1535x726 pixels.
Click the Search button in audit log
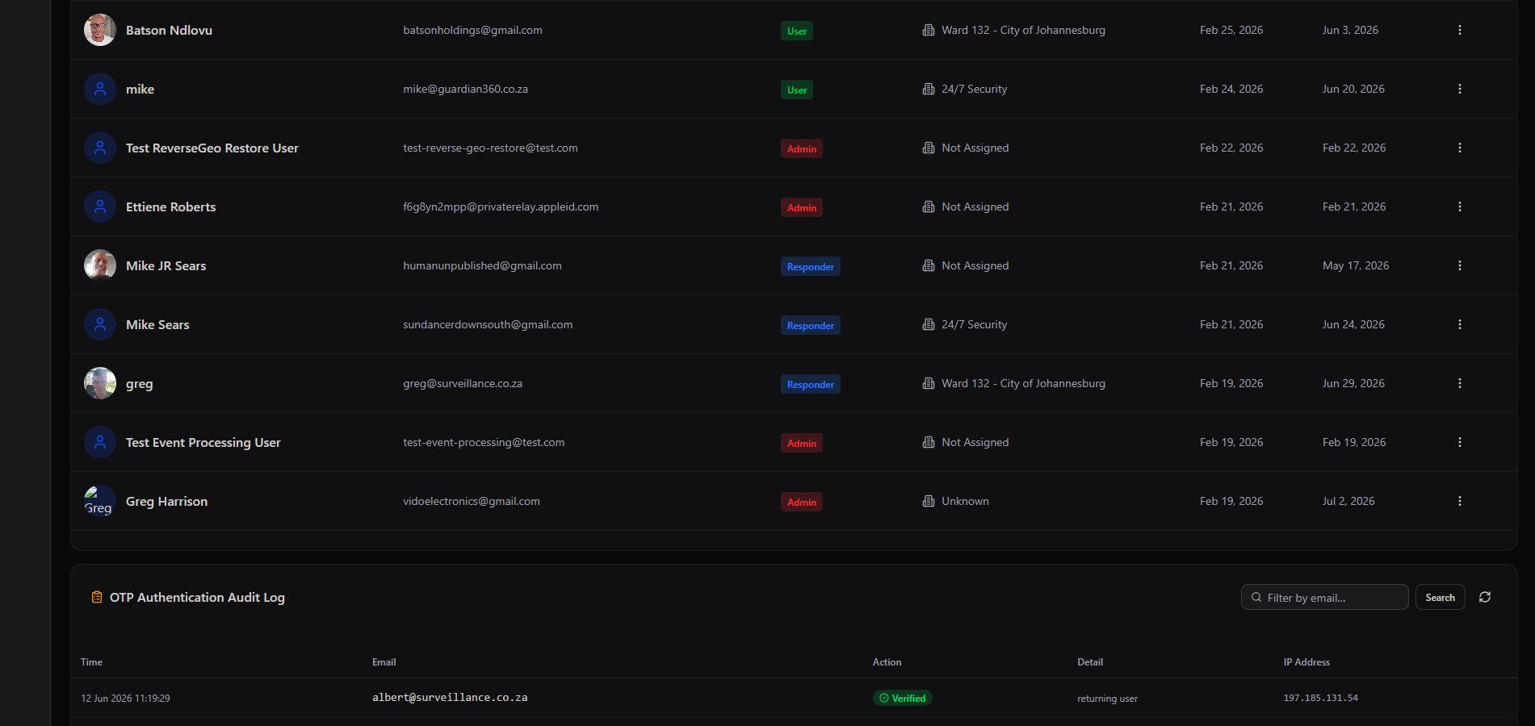coord(1440,597)
